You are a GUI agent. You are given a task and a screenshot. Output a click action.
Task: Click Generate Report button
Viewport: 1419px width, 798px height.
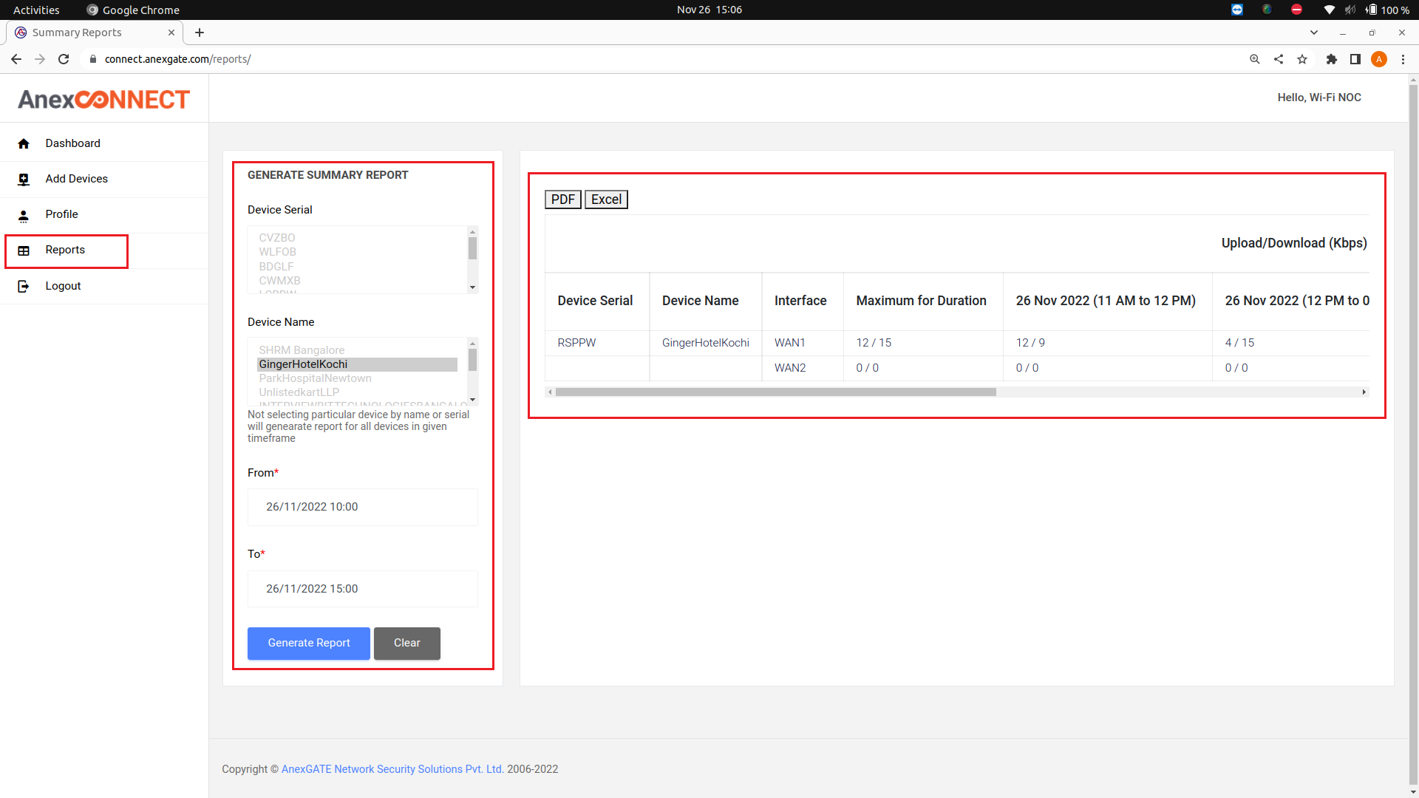pyautogui.click(x=309, y=643)
